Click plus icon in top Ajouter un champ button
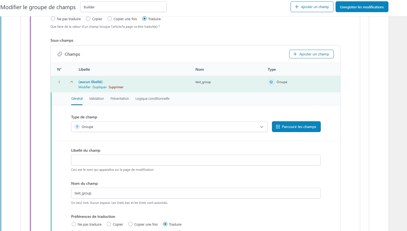Image resolution: width=407 pixels, height=231 pixels. point(297,7)
